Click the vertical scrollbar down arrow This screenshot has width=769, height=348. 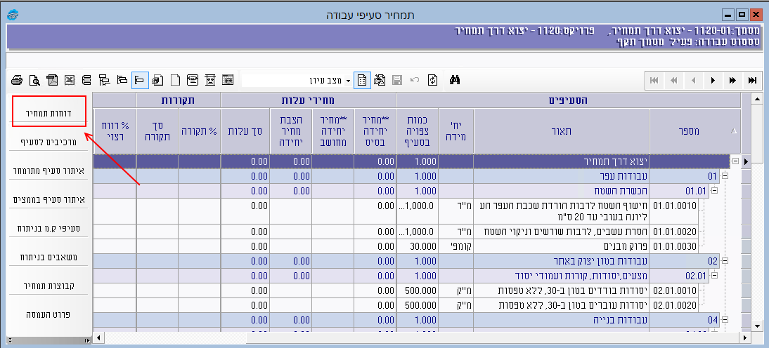pyautogui.click(x=757, y=326)
